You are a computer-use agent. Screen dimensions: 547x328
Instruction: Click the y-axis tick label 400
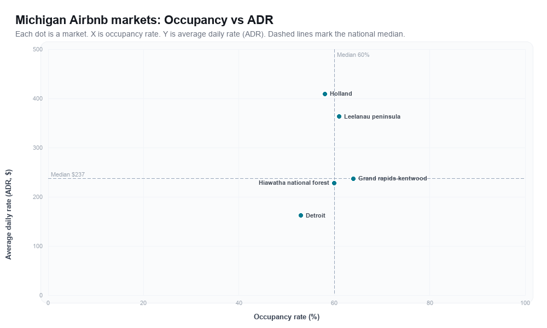(x=38, y=98)
